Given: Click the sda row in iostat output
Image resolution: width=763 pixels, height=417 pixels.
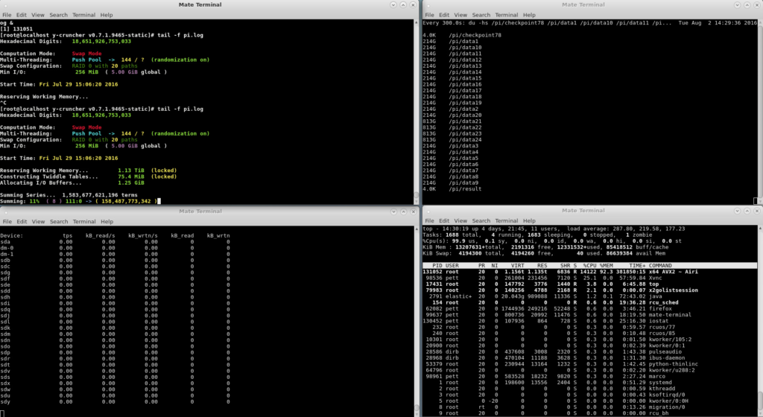Looking at the screenshot, I should [x=115, y=241].
